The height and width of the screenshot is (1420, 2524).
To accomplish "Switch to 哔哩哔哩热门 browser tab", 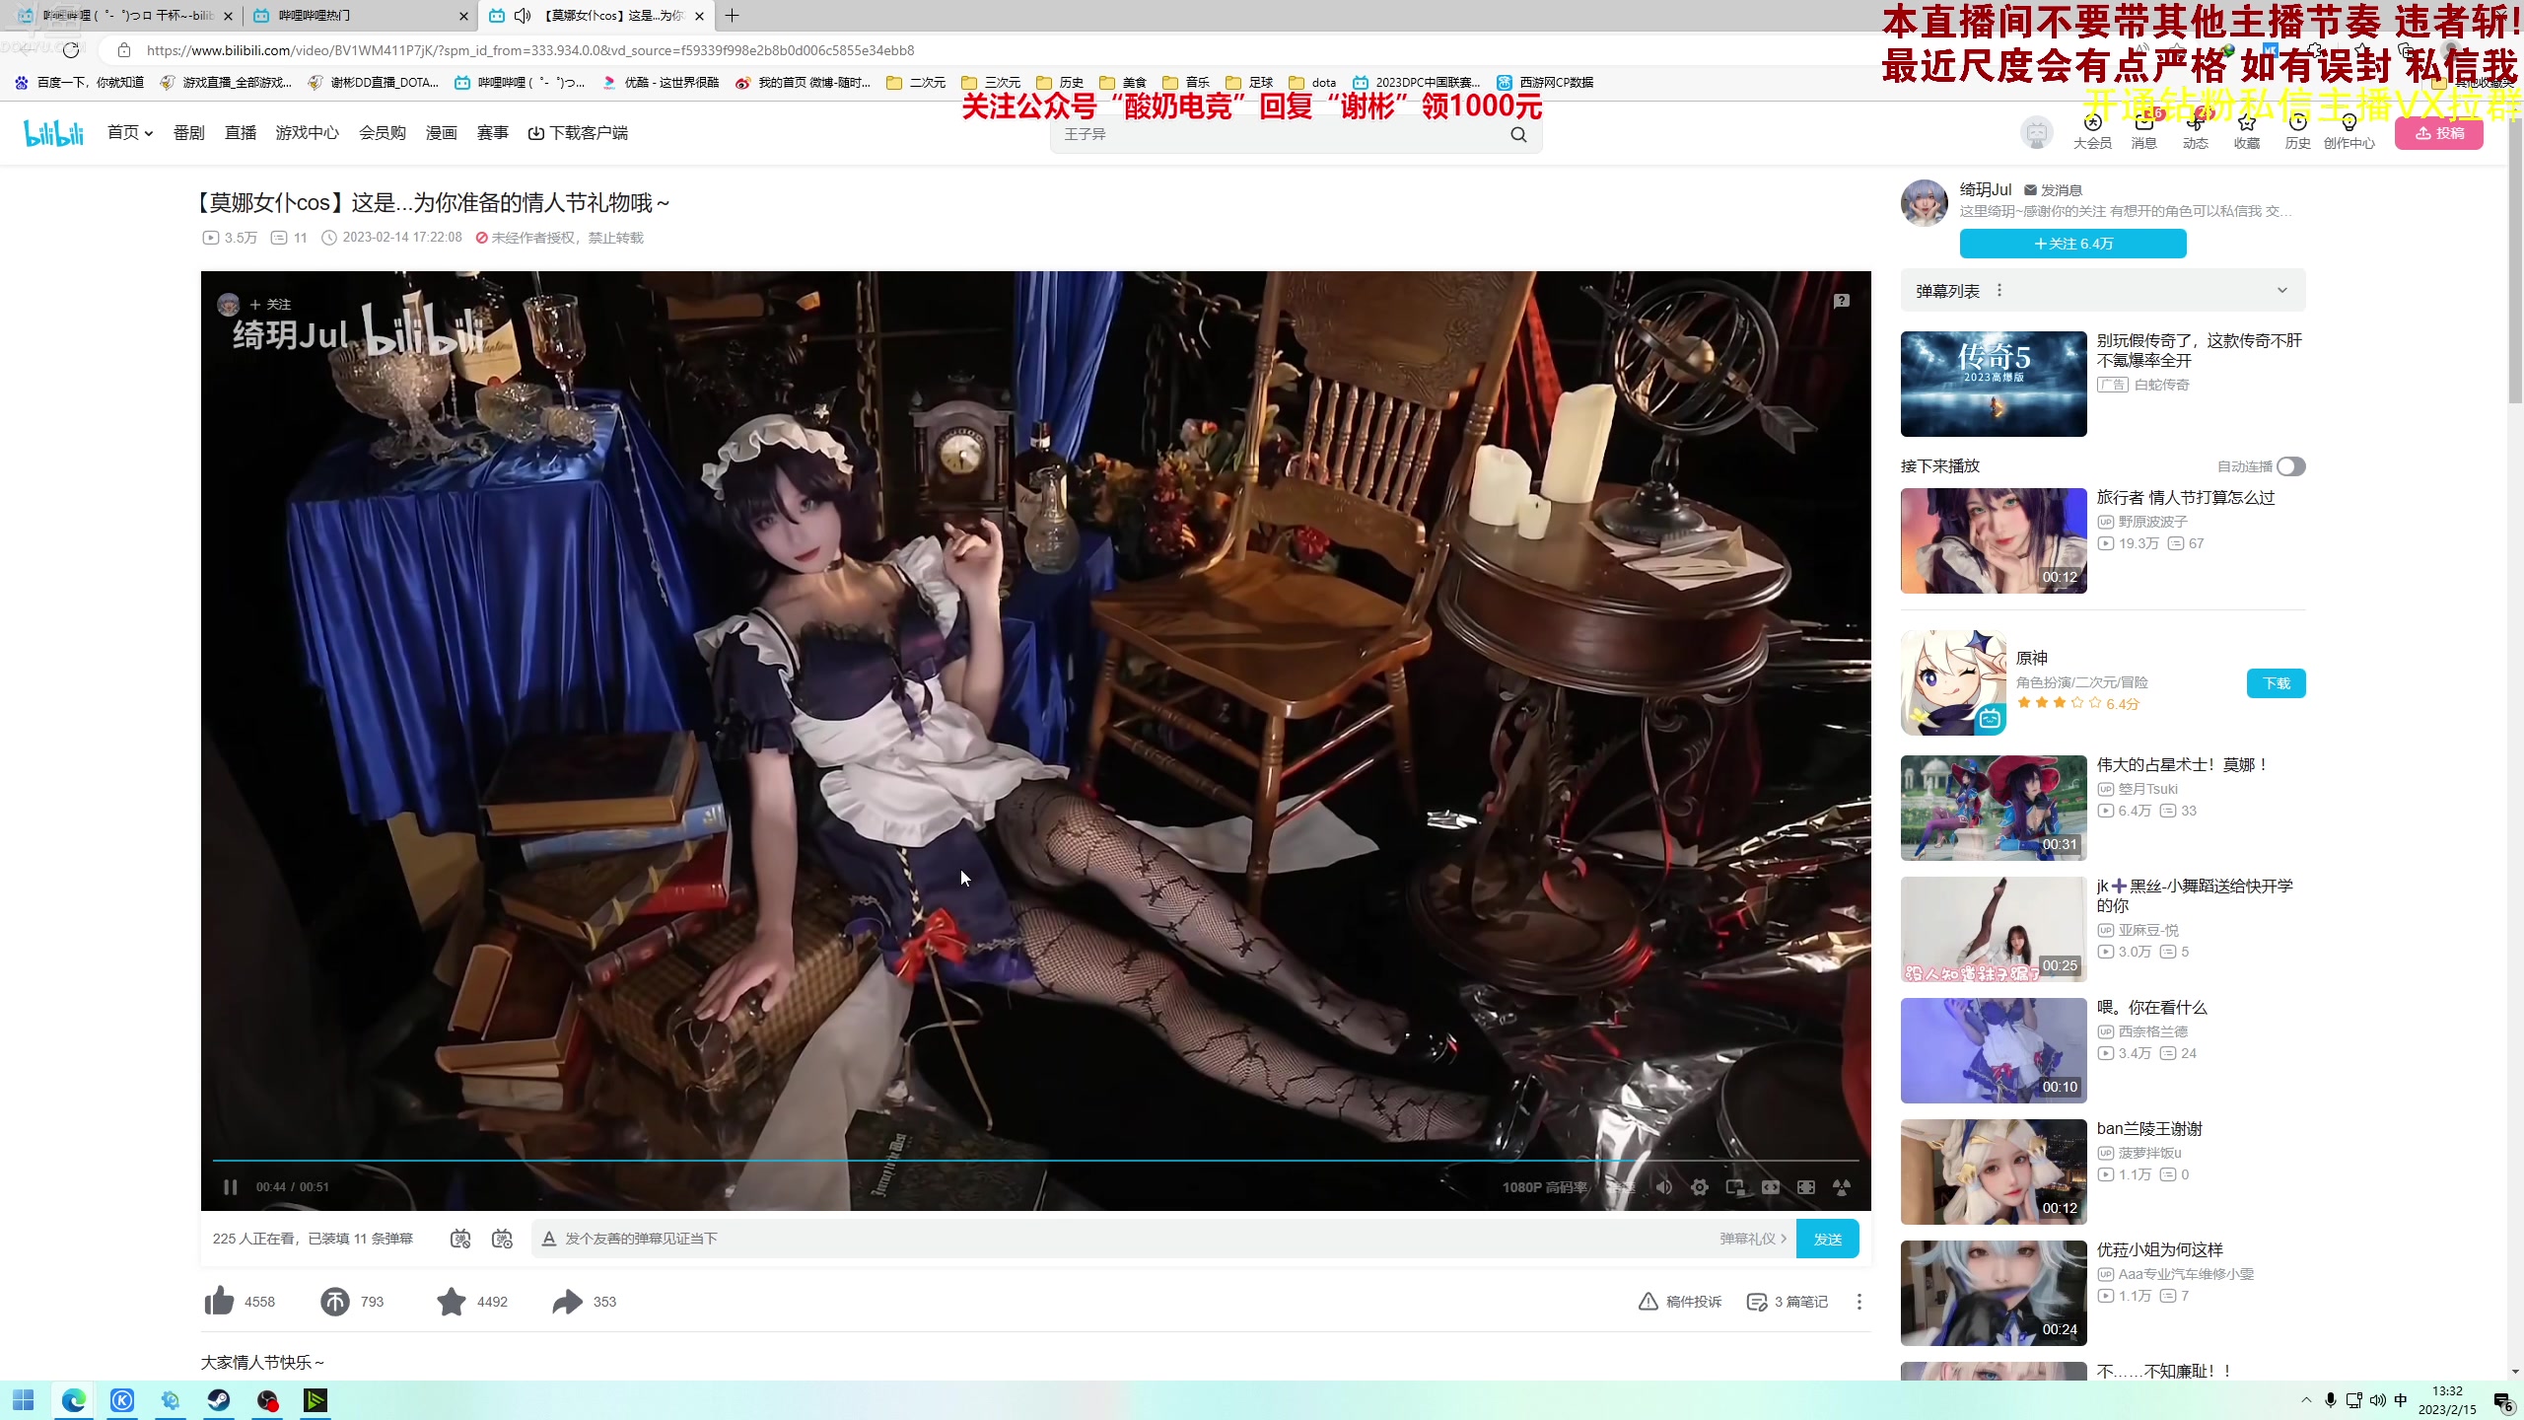I will [360, 16].
